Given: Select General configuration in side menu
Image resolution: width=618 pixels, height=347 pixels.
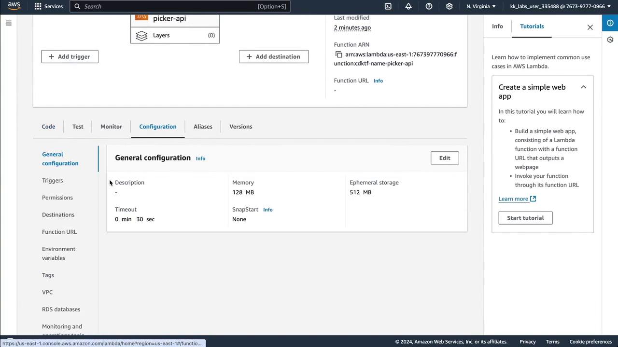Looking at the screenshot, I should coord(60,159).
